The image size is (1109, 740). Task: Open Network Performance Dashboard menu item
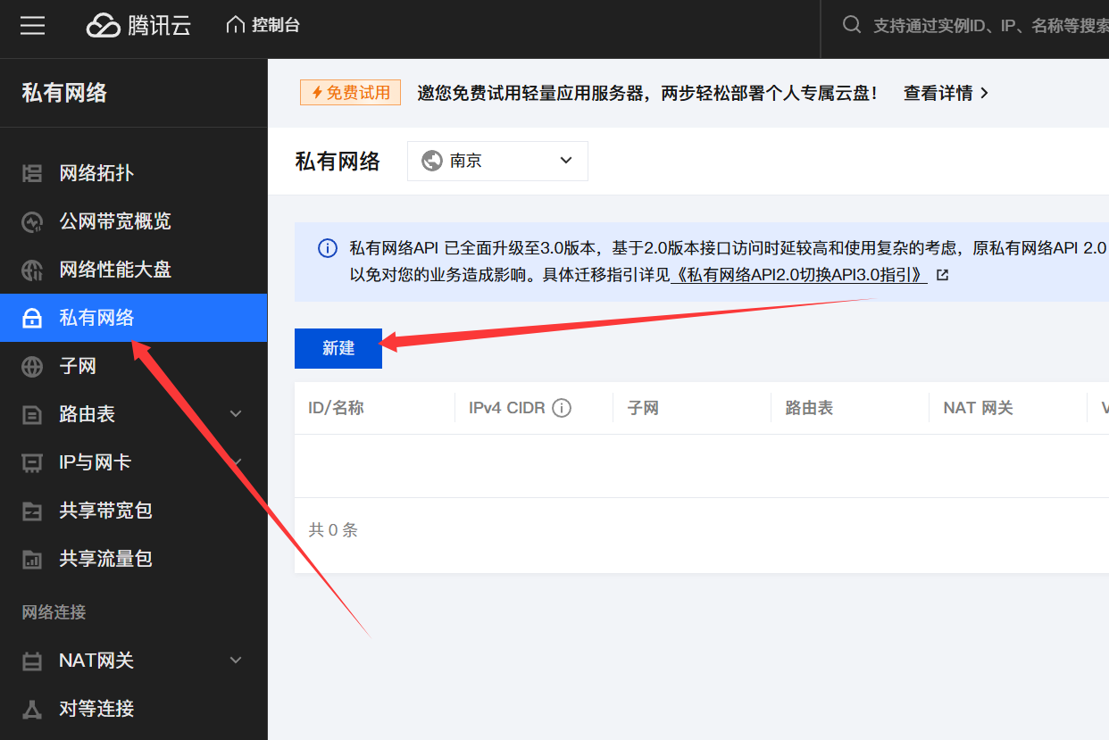(x=114, y=270)
